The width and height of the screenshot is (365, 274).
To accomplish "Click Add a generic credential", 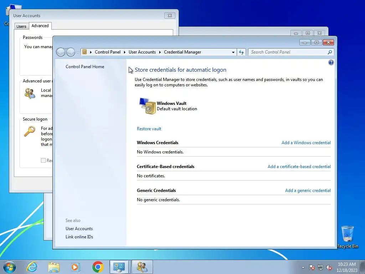I will point(308,191).
